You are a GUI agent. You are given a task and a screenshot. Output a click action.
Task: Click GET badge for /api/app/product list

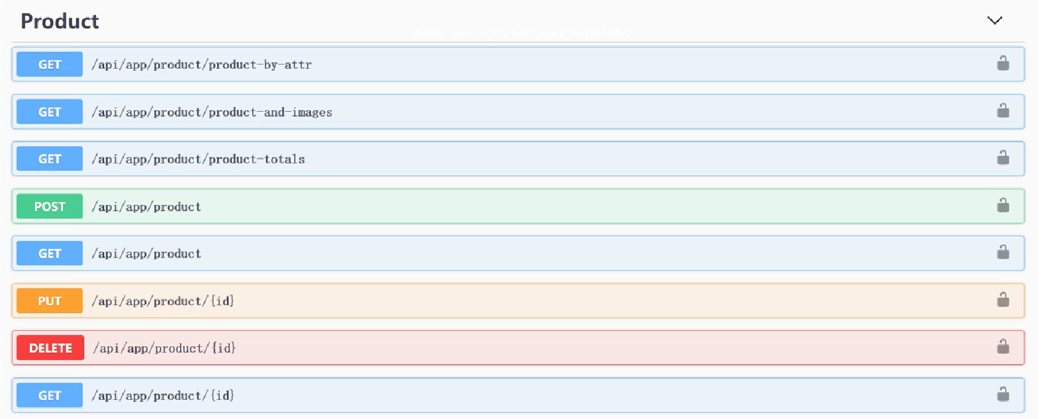pos(50,254)
